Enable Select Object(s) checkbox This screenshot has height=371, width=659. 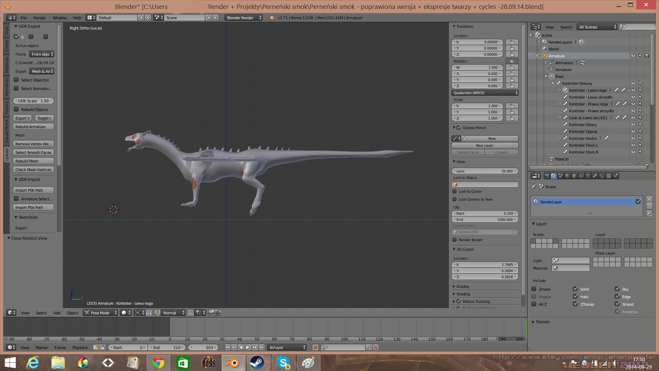click(x=16, y=80)
